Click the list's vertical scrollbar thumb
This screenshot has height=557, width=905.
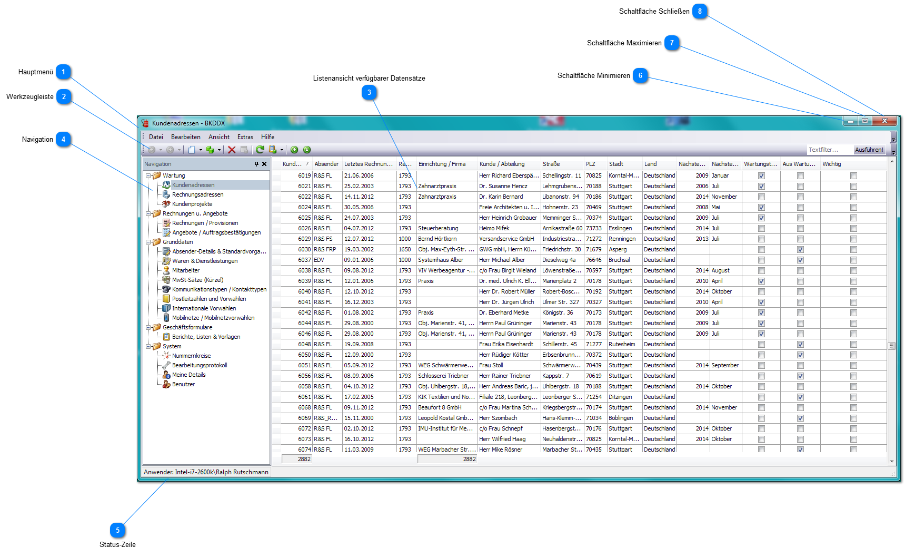[891, 346]
